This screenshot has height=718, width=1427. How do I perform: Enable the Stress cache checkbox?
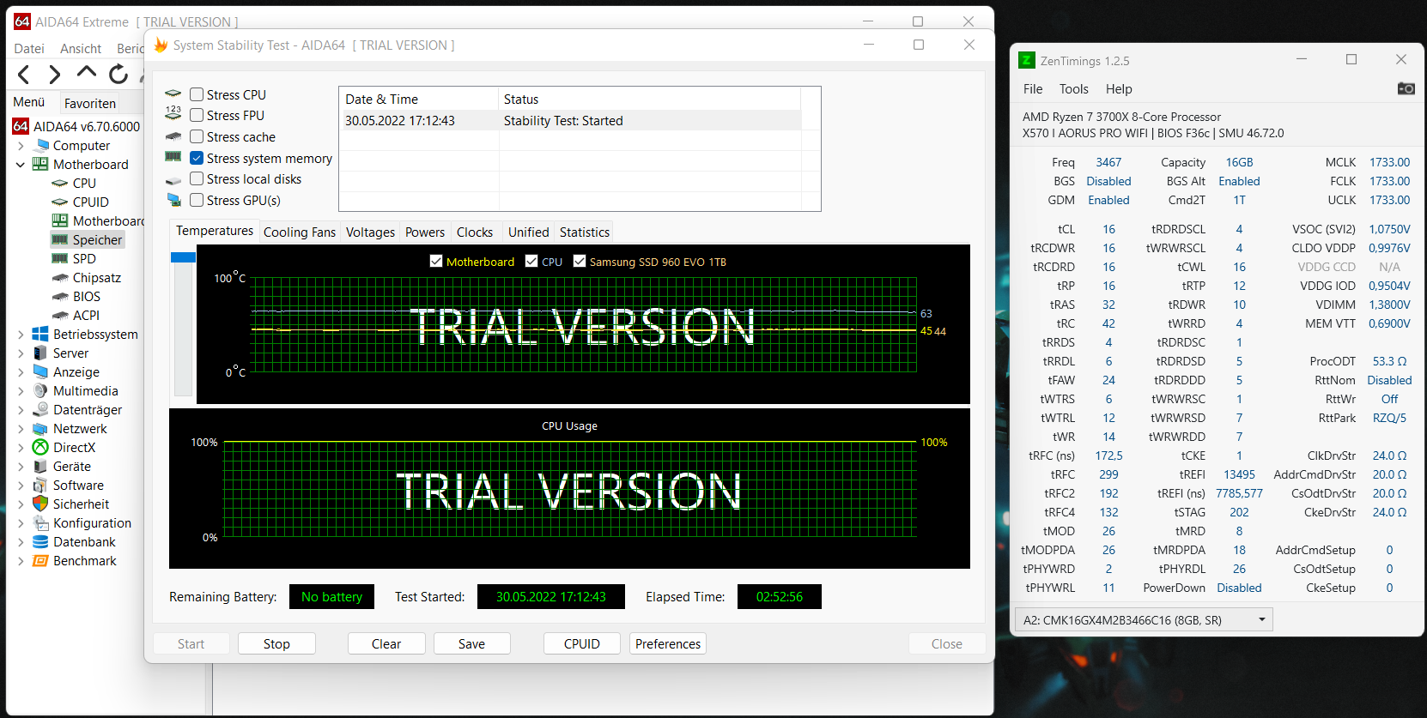click(197, 136)
